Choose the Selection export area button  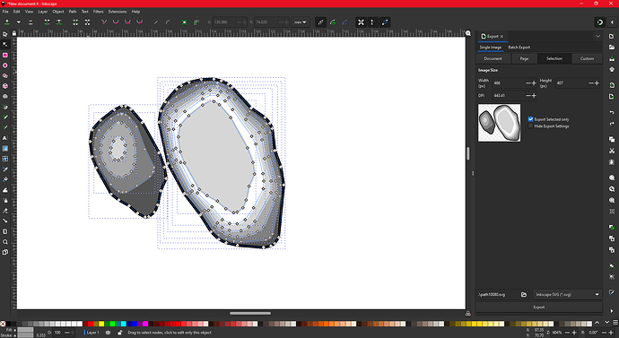(x=554, y=58)
